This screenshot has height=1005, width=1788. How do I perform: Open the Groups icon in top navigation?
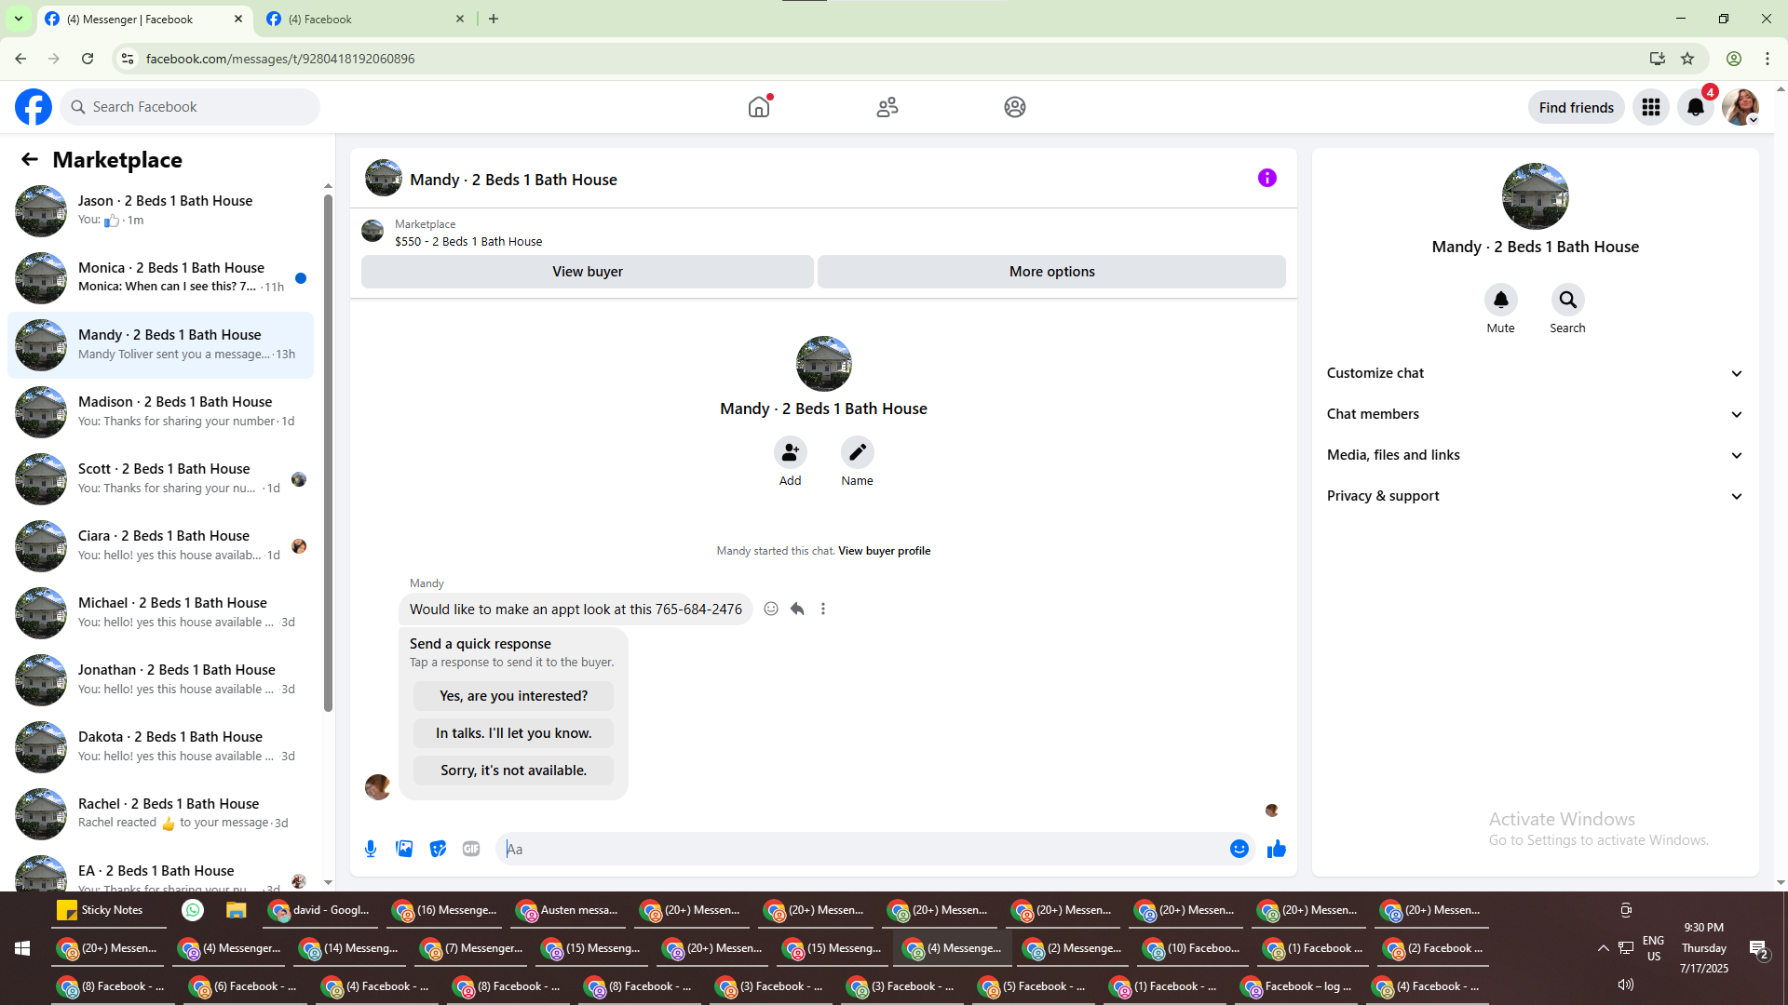[x=1015, y=107]
